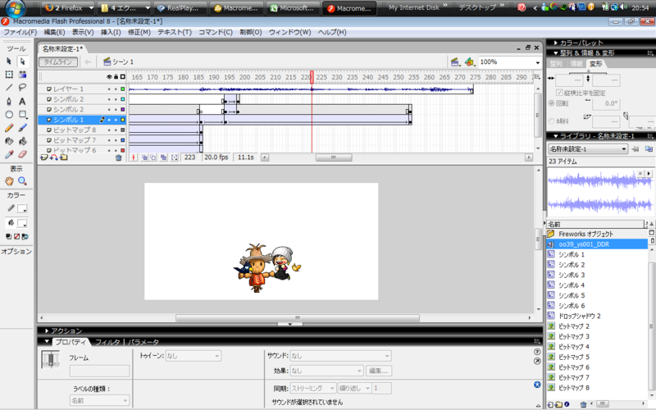Select the Ink Bottle tool
656x410 pixels.
[x=9, y=141]
